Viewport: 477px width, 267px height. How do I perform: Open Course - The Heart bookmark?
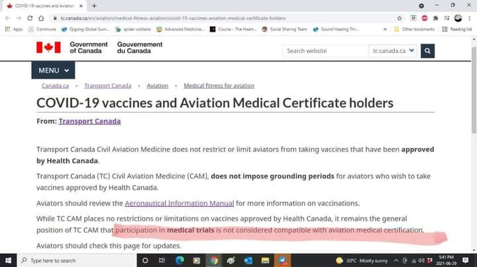coord(233,29)
